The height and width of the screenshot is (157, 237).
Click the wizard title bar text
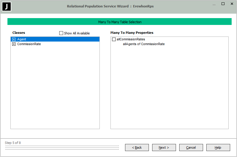(110, 6)
